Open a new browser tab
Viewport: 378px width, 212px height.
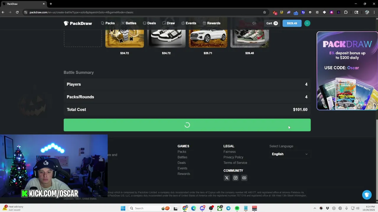click(51, 4)
